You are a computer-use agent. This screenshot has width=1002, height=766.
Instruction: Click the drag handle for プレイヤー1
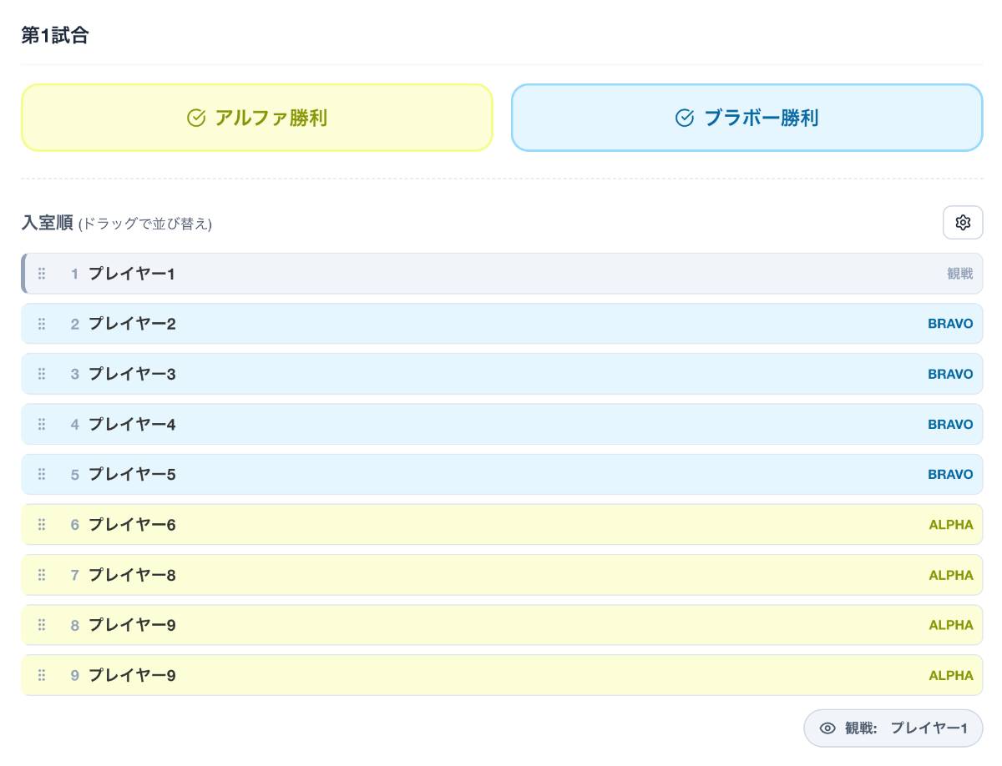coord(42,274)
